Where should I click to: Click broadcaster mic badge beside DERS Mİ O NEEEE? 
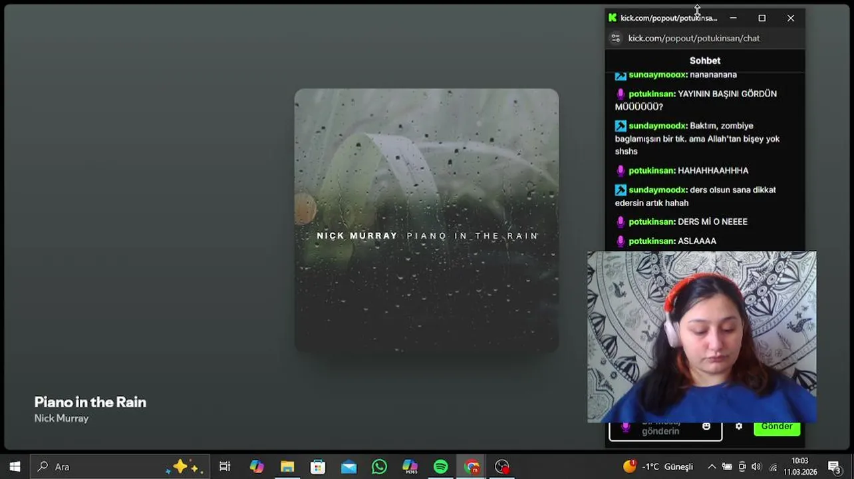(621, 222)
